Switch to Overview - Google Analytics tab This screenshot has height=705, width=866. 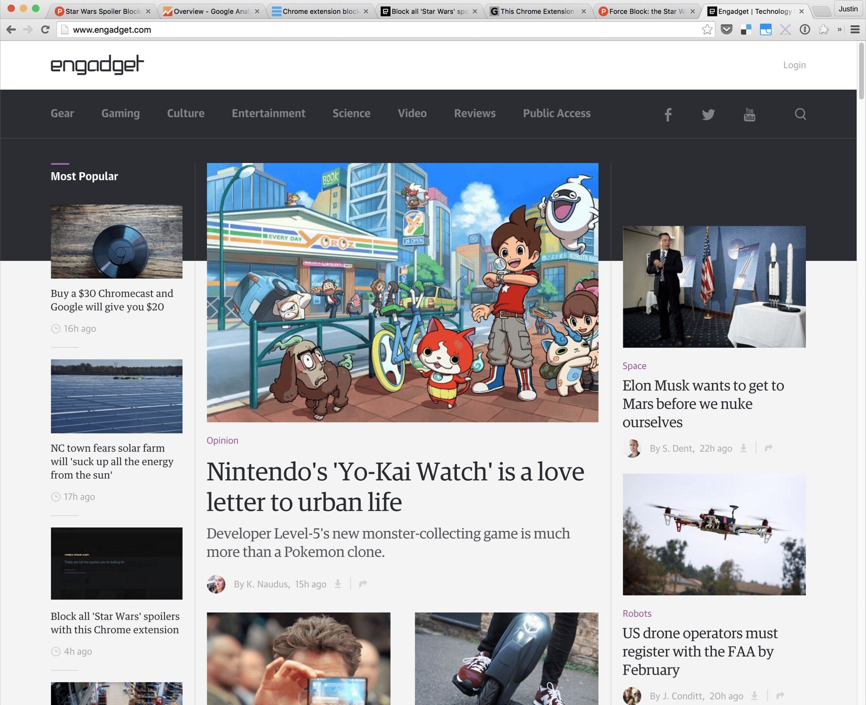pos(211,11)
